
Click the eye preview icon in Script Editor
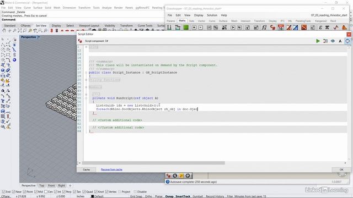tap(333, 41)
